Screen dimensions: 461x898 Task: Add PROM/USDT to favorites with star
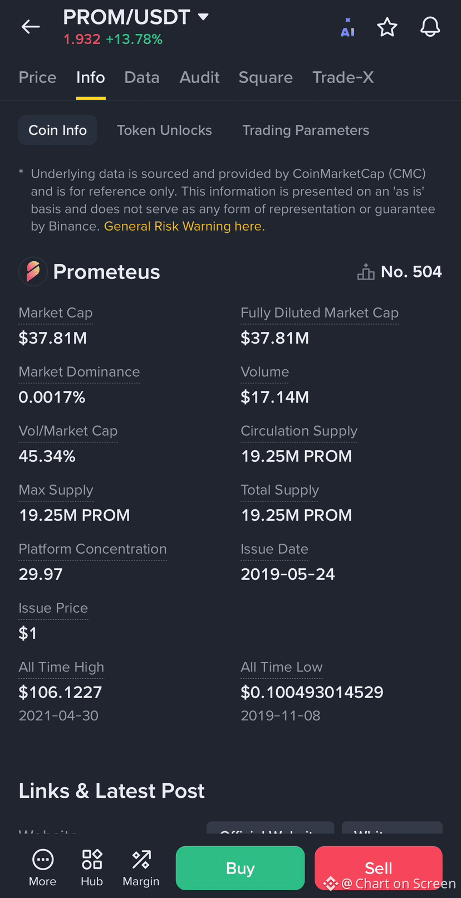[x=387, y=27]
